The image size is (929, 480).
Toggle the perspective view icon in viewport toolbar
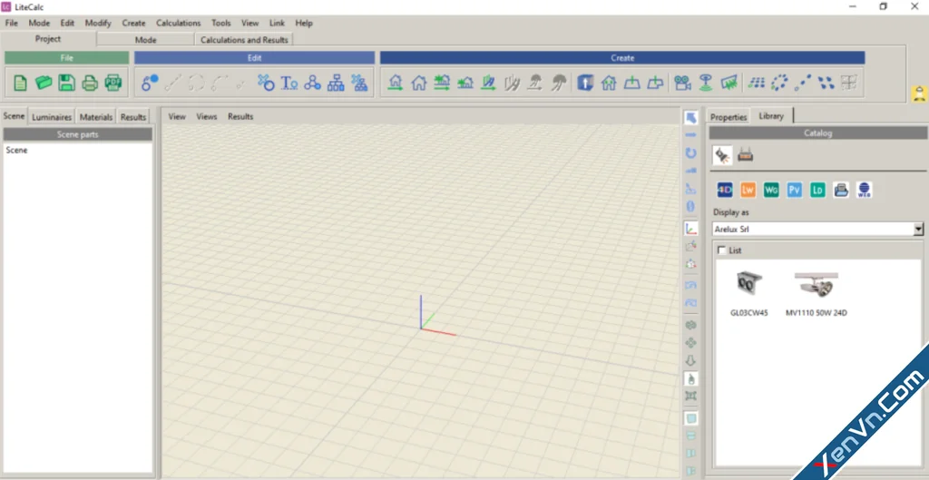(x=690, y=418)
